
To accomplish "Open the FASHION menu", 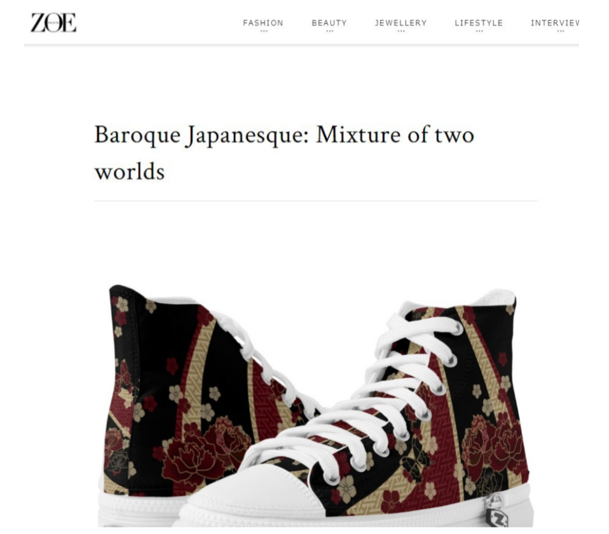I will point(263,23).
